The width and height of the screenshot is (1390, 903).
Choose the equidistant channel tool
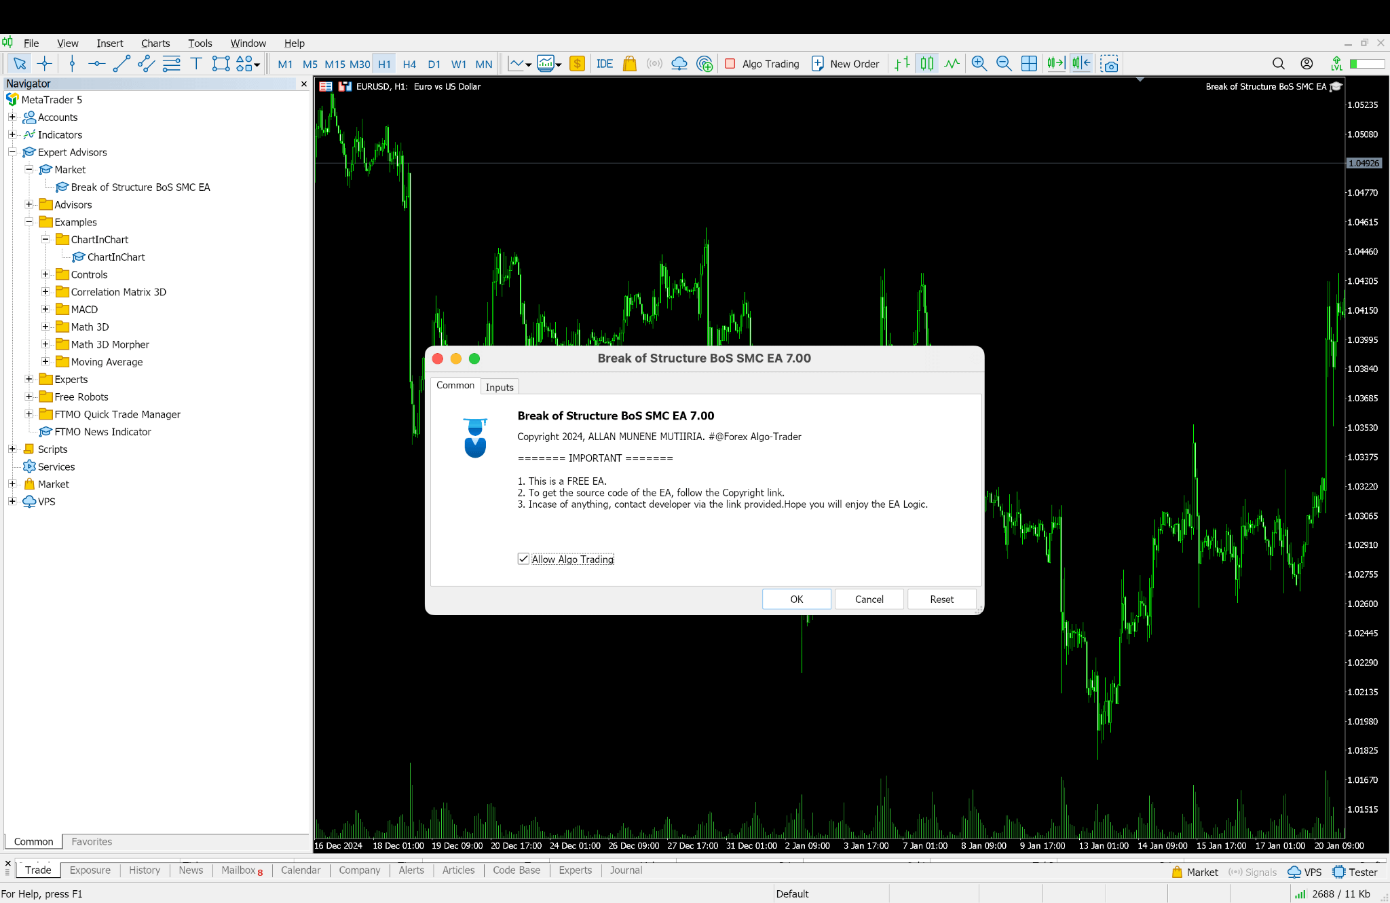(146, 64)
